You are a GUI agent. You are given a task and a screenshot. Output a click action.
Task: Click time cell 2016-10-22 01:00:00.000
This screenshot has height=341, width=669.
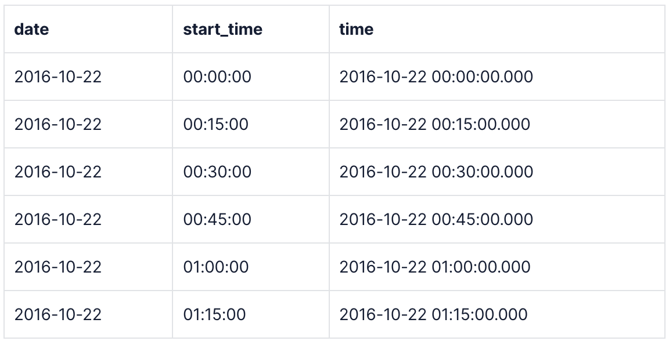(x=435, y=267)
